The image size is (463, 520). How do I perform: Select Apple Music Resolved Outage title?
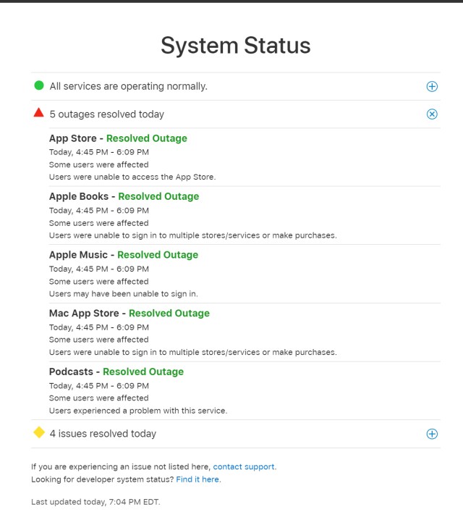(x=124, y=255)
